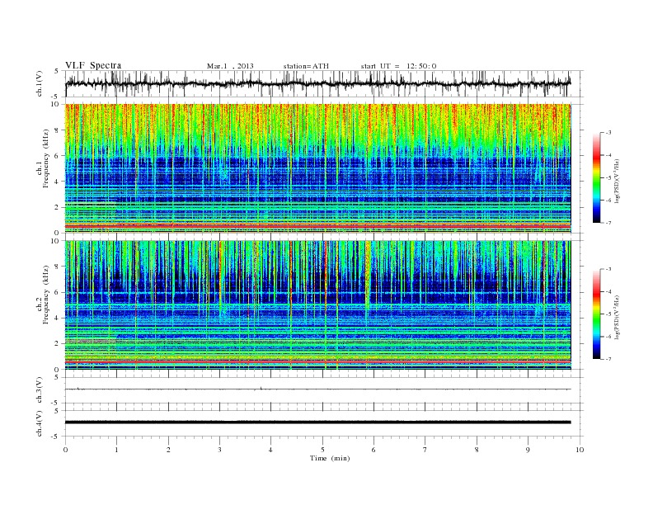
Task: Click the "-3" value on ch.1 color bar
Action: pos(608,133)
